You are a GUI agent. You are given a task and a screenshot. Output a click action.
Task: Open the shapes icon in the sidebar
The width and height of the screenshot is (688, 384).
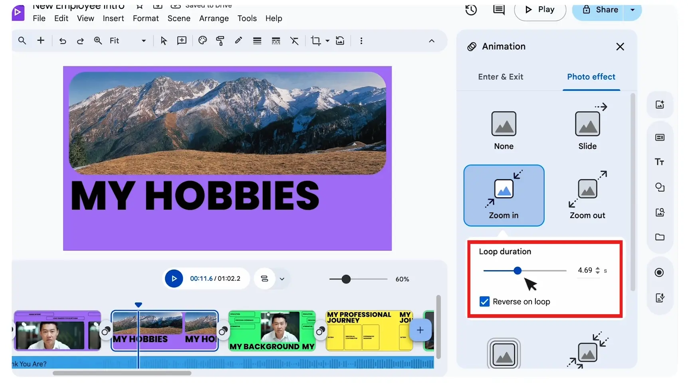coord(659,187)
